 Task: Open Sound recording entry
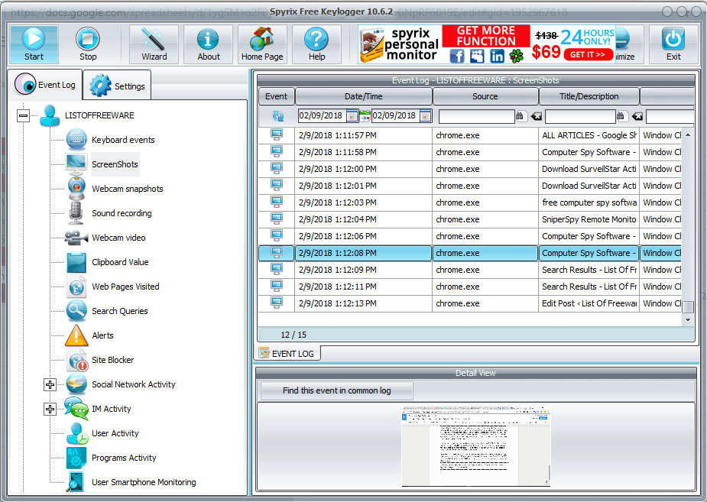122,213
